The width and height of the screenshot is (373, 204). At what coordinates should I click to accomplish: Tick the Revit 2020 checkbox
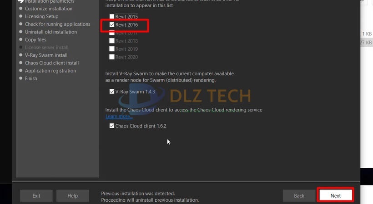pyautogui.click(x=112, y=57)
